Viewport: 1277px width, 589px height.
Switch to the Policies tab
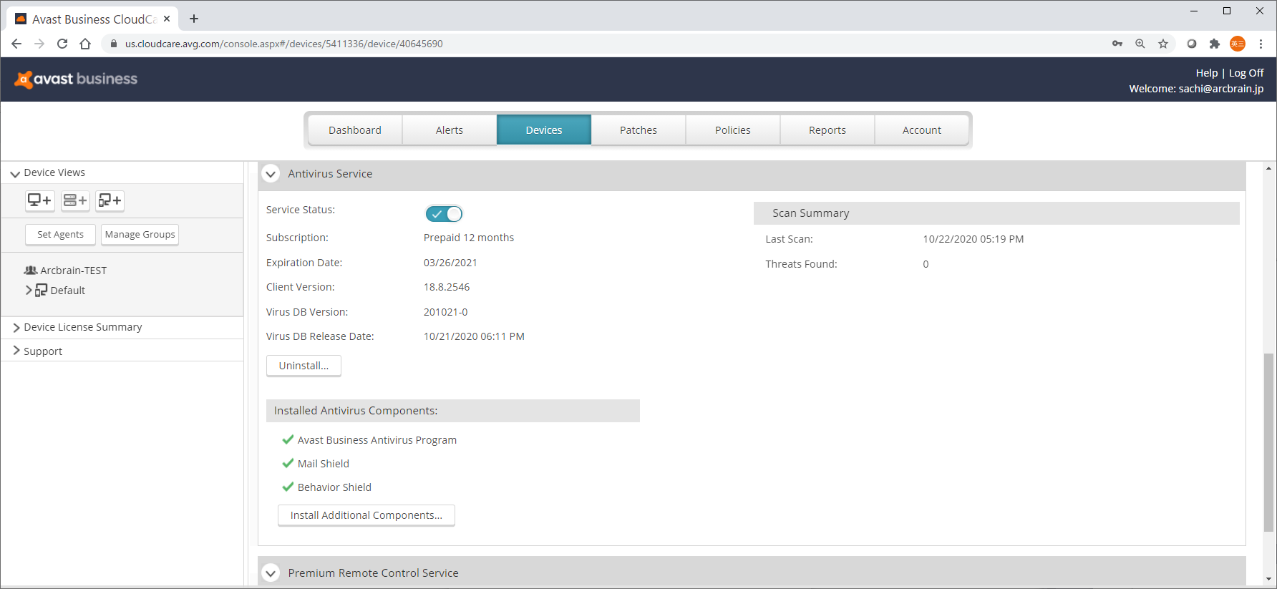pos(733,130)
